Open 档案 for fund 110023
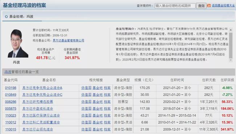Viewport: 236px width, 134px height. tap(107, 116)
